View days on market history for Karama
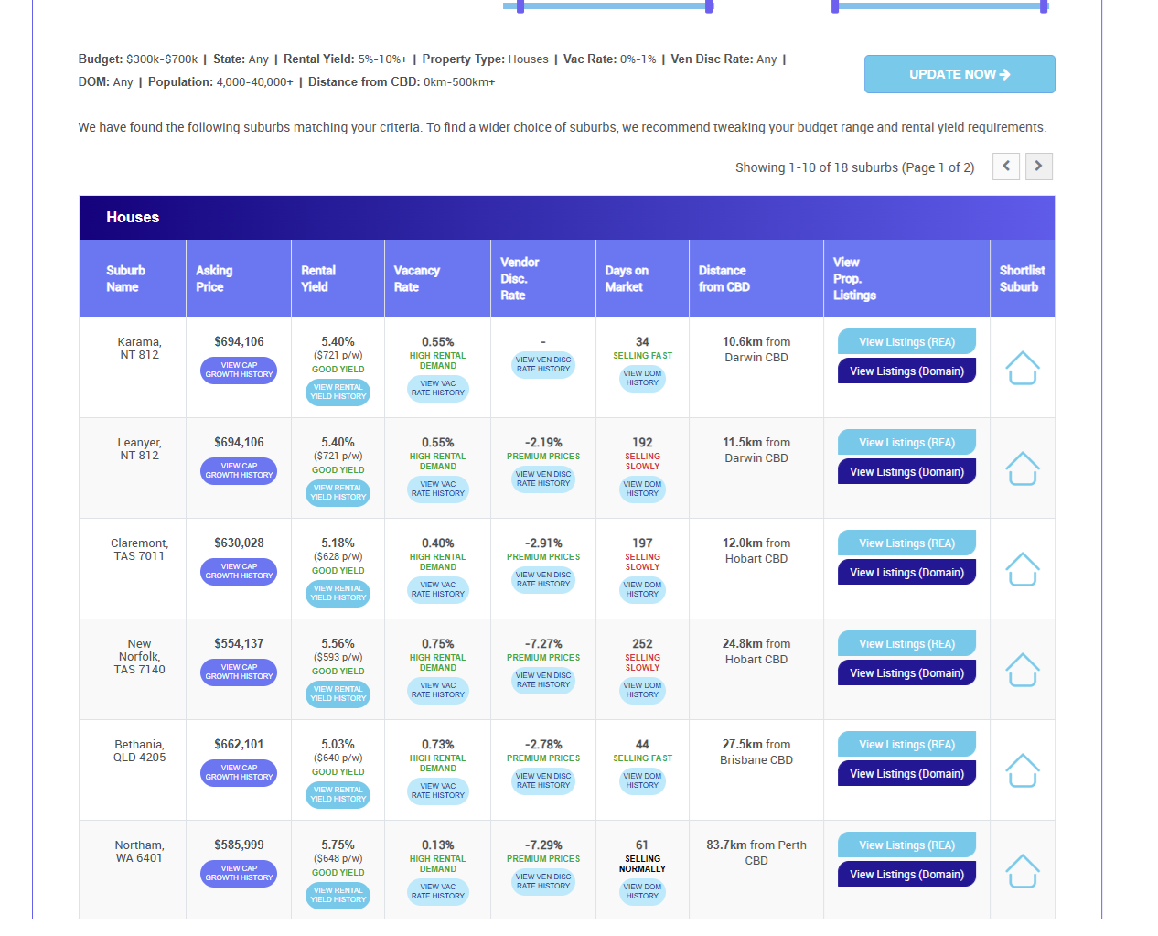The image size is (1158, 936). (642, 379)
